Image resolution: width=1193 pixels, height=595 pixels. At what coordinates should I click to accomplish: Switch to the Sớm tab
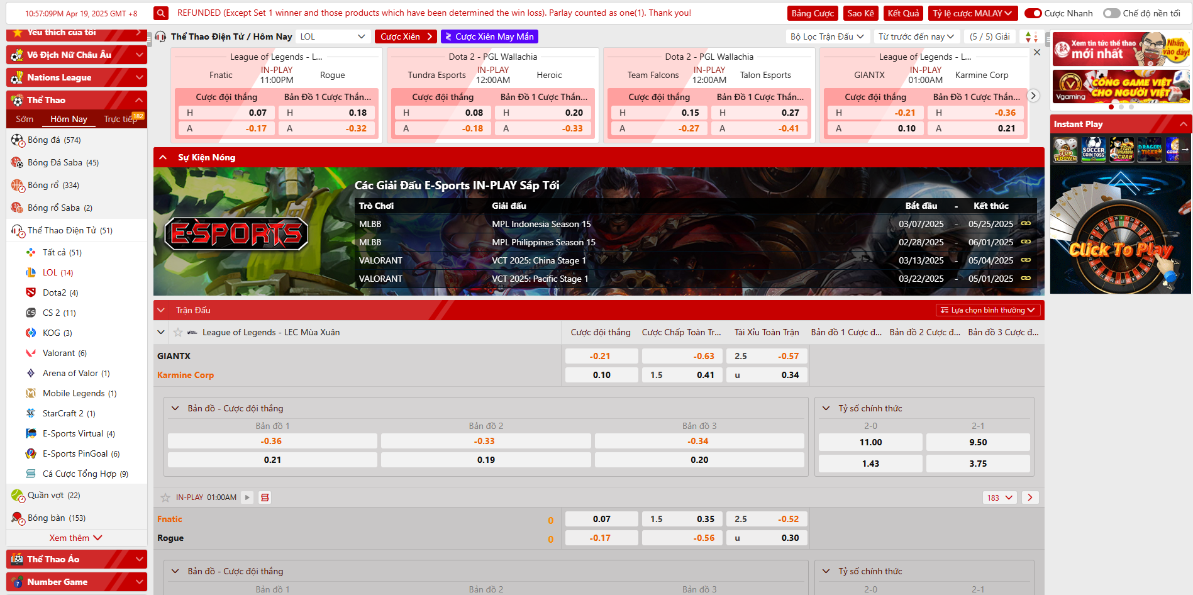click(x=25, y=119)
